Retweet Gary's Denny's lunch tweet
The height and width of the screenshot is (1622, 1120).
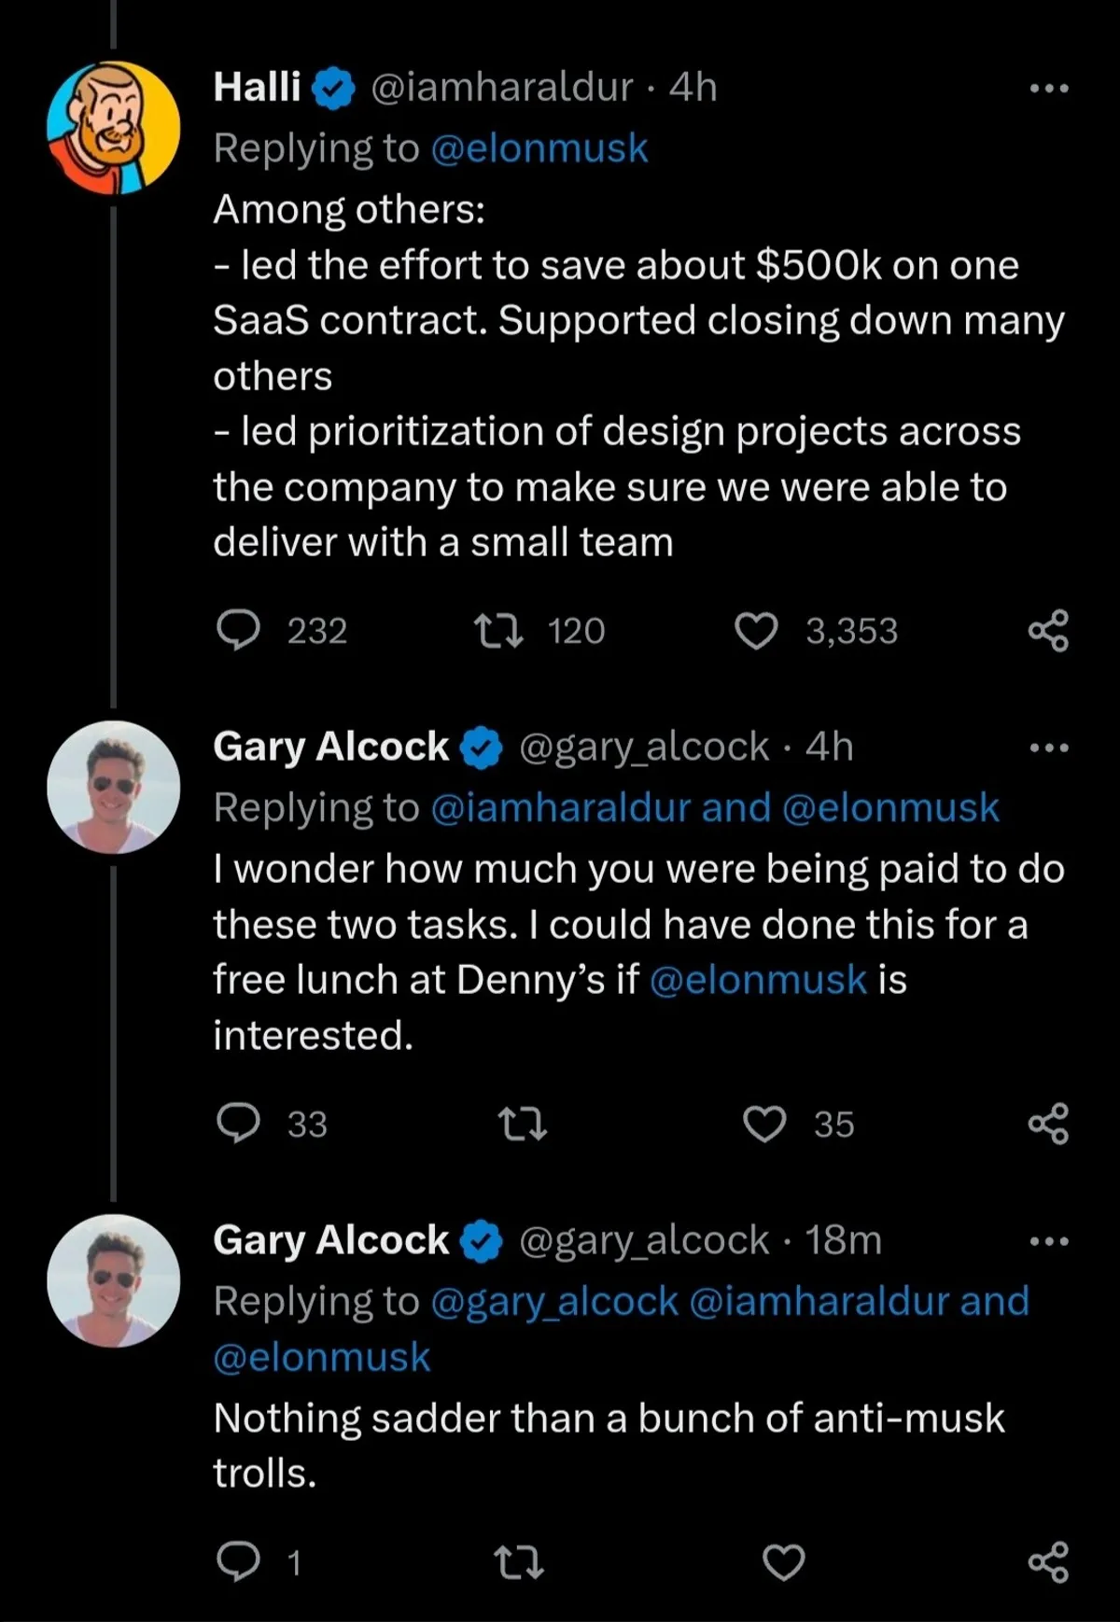coord(522,1124)
